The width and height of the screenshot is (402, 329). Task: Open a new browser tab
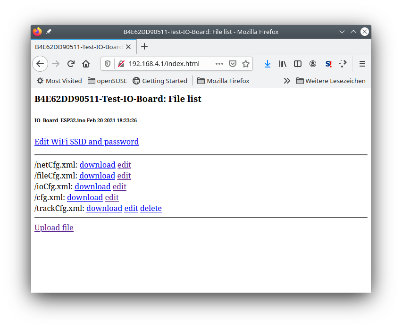point(144,46)
